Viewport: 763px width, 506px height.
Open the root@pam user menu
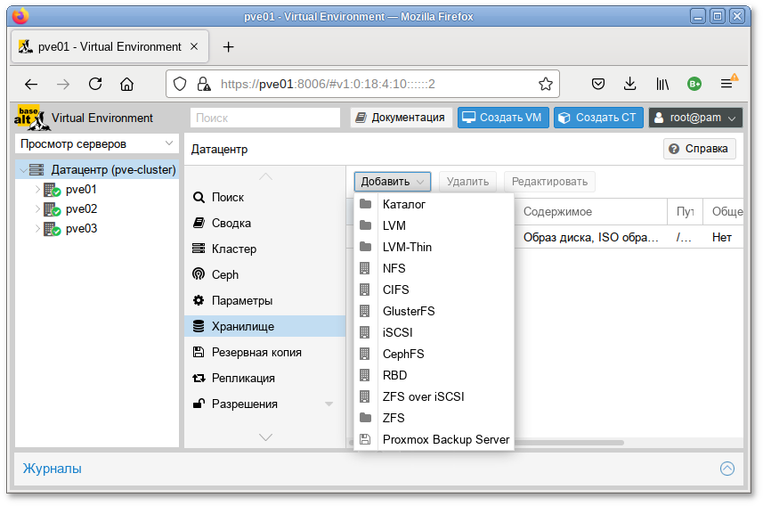coord(695,118)
